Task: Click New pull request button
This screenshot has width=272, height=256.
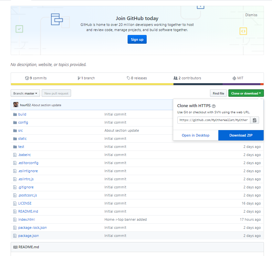Action: pos(57,93)
